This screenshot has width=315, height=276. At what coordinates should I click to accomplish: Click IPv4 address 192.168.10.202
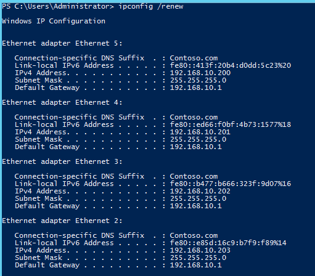click(200, 191)
